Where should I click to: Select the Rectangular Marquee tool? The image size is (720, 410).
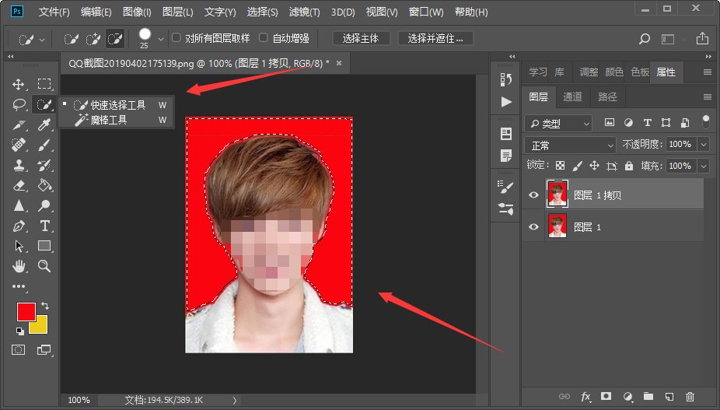coord(44,84)
